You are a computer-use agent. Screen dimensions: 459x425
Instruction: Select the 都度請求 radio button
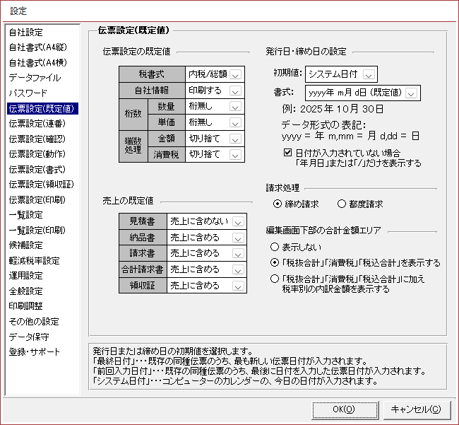342,204
